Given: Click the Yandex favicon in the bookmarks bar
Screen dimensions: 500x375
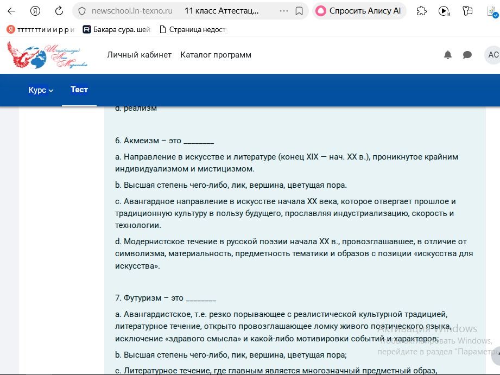Looking at the screenshot, I should pos(11,30).
